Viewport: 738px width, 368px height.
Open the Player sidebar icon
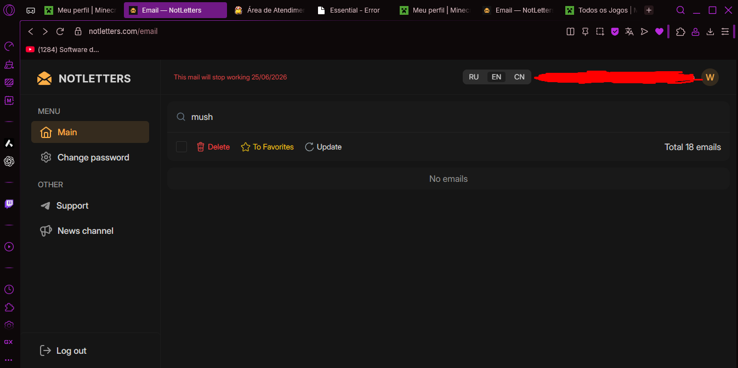click(x=9, y=246)
